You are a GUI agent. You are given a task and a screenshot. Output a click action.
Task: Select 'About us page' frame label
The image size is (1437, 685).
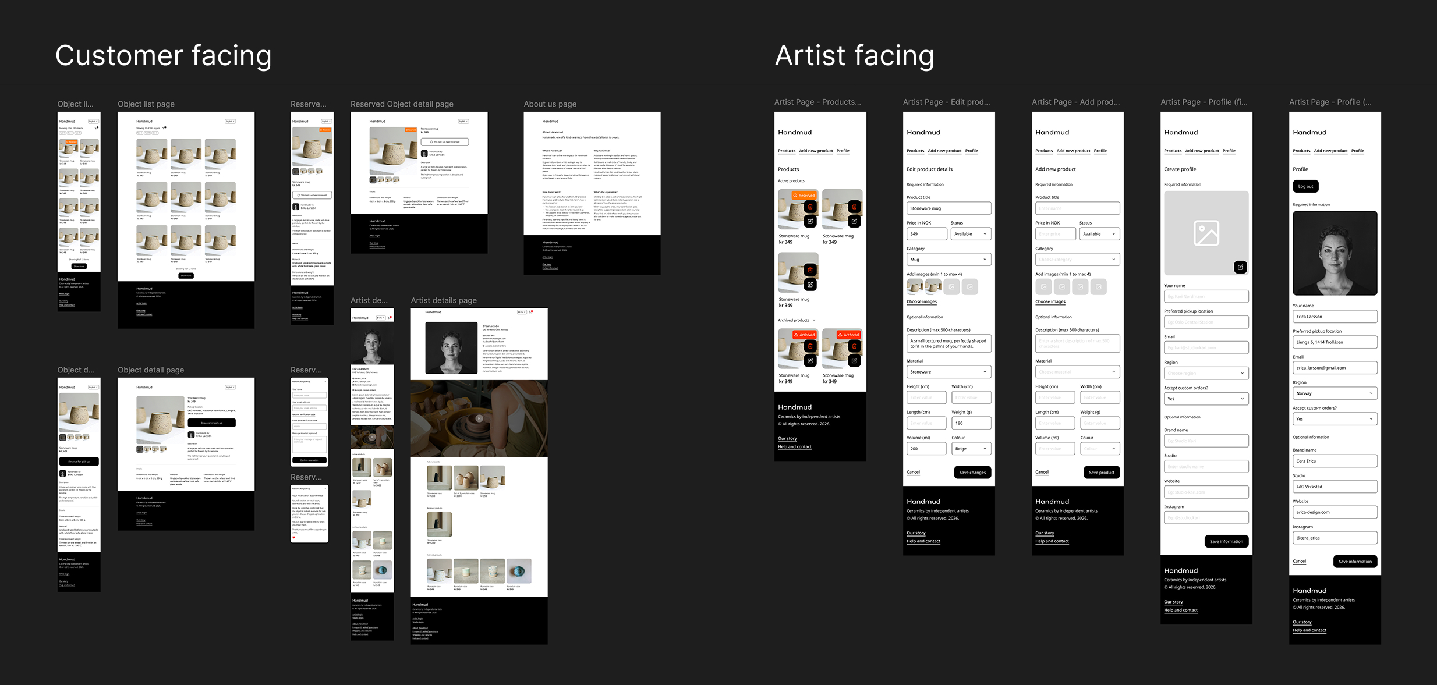point(550,104)
